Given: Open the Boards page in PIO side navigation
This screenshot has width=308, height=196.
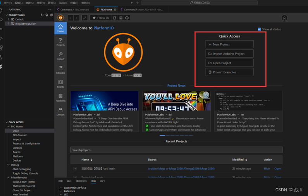Looking at the screenshot, I should (60, 84).
